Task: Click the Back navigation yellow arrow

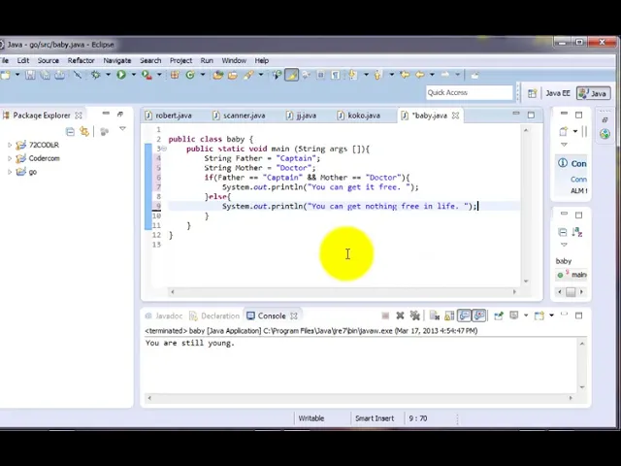Action: pyautogui.click(x=420, y=75)
